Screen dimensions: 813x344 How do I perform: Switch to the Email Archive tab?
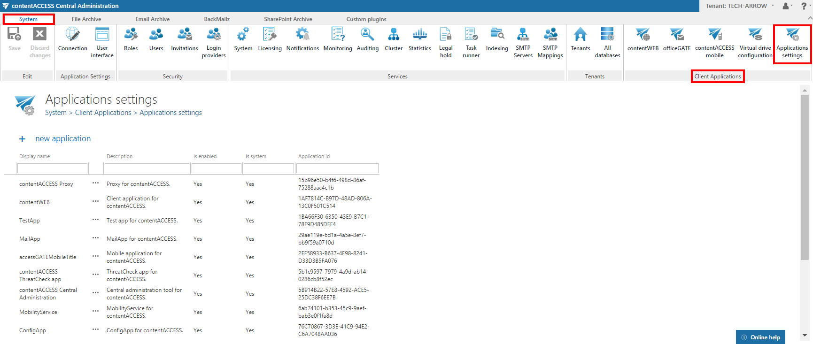point(152,19)
